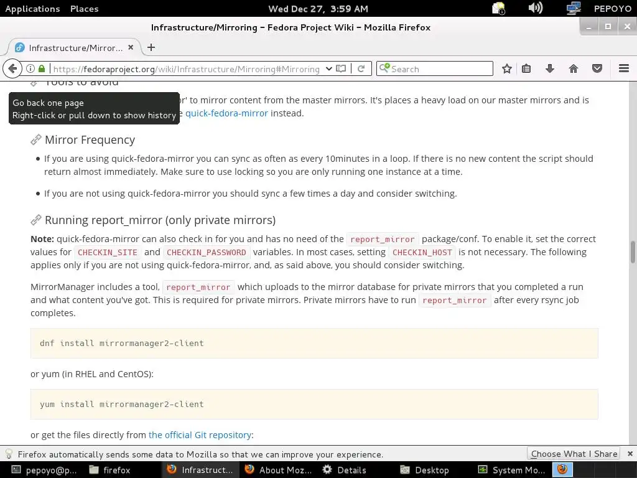The image size is (637, 478).
Task: Go back one page with the back arrow
Action: (x=12, y=68)
